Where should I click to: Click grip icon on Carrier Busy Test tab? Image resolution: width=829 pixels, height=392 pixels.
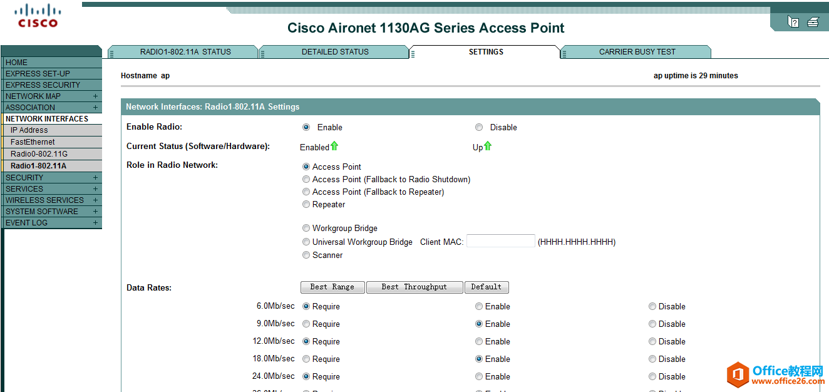564,53
